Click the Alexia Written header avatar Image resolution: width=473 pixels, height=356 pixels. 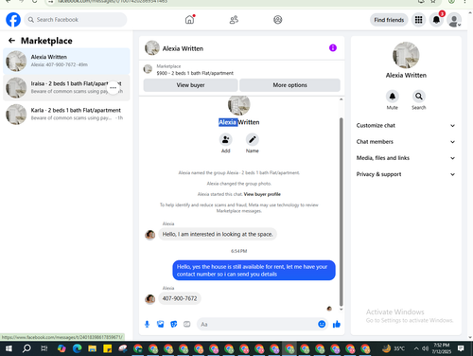152,48
